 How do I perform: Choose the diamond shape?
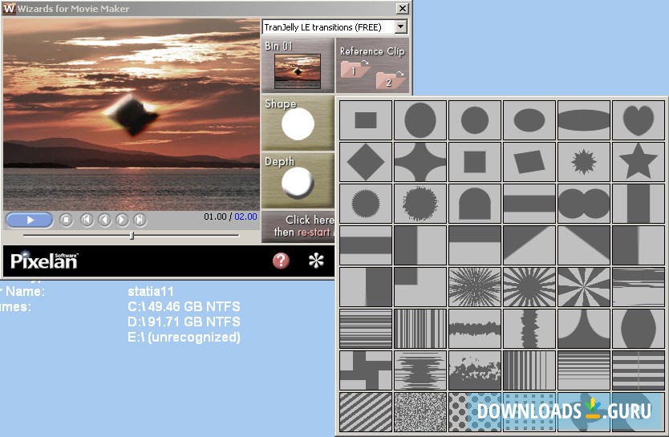(x=366, y=162)
